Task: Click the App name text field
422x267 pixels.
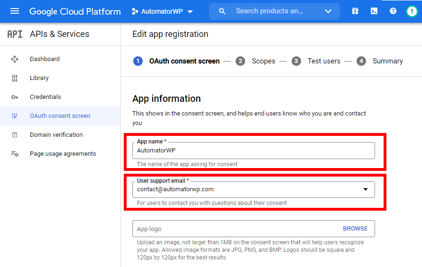Action: [x=253, y=151]
